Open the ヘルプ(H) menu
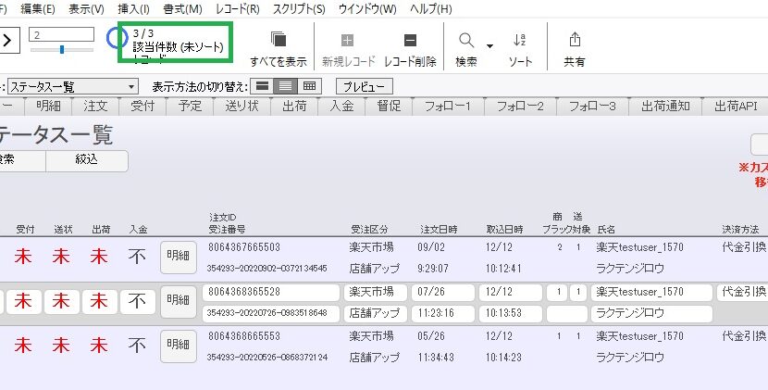Image resolution: width=768 pixels, height=390 pixels. coord(431,9)
